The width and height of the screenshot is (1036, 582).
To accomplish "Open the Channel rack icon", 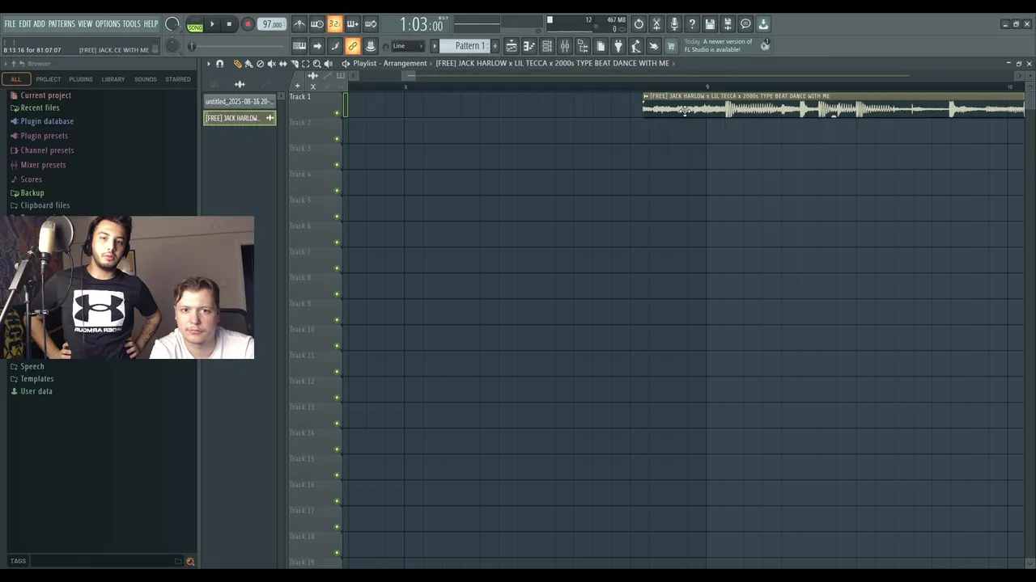I will tap(547, 46).
